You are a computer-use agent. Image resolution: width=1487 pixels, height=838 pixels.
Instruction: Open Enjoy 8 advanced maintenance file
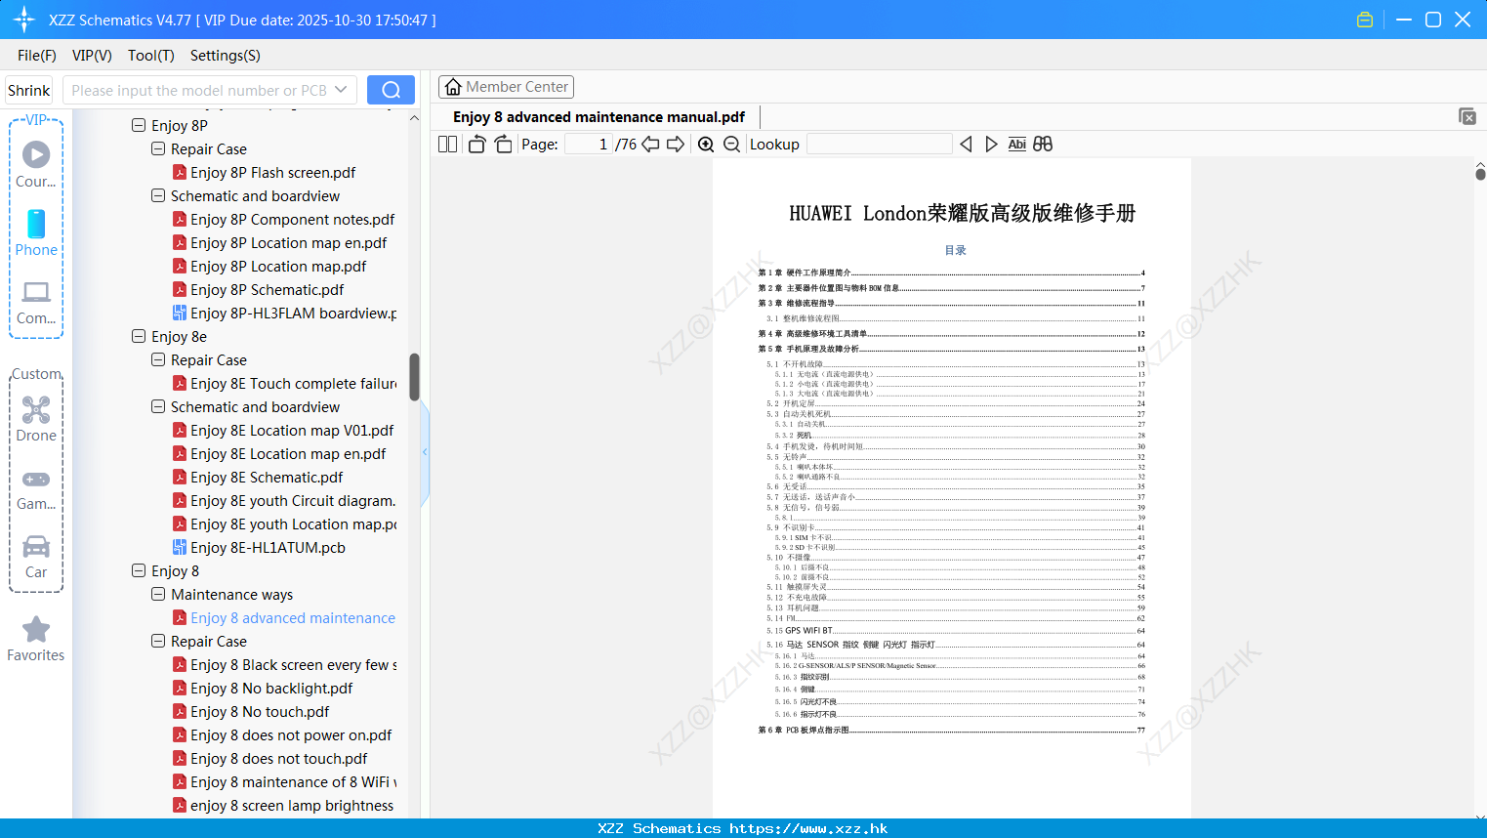284,618
